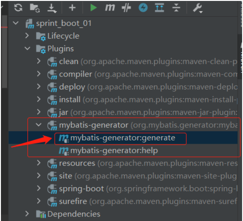Toggle Skip Tests mode
This screenshot has width=243, height=221.
click(126, 7)
